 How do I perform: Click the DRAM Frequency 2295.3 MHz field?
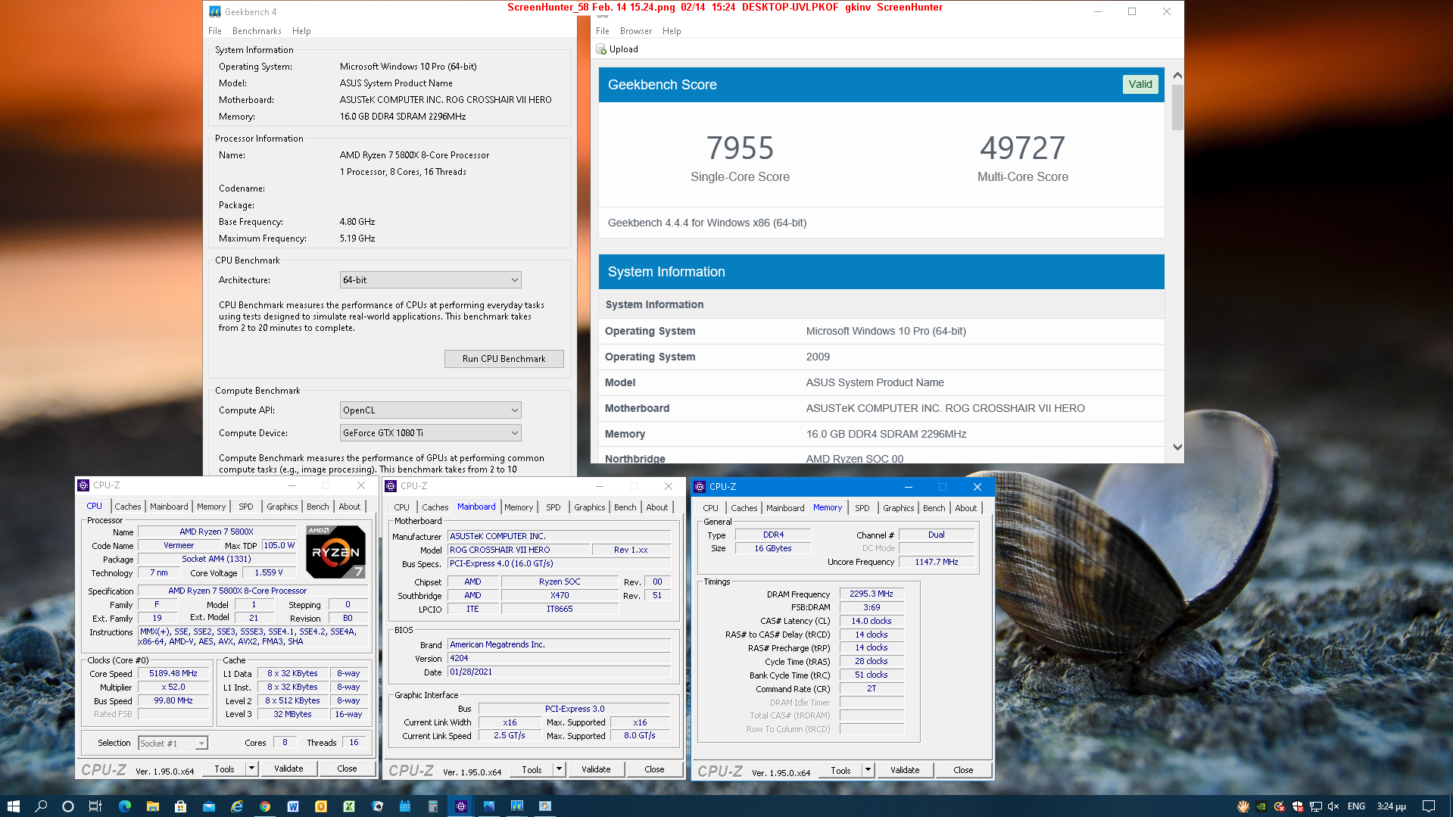pos(871,594)
